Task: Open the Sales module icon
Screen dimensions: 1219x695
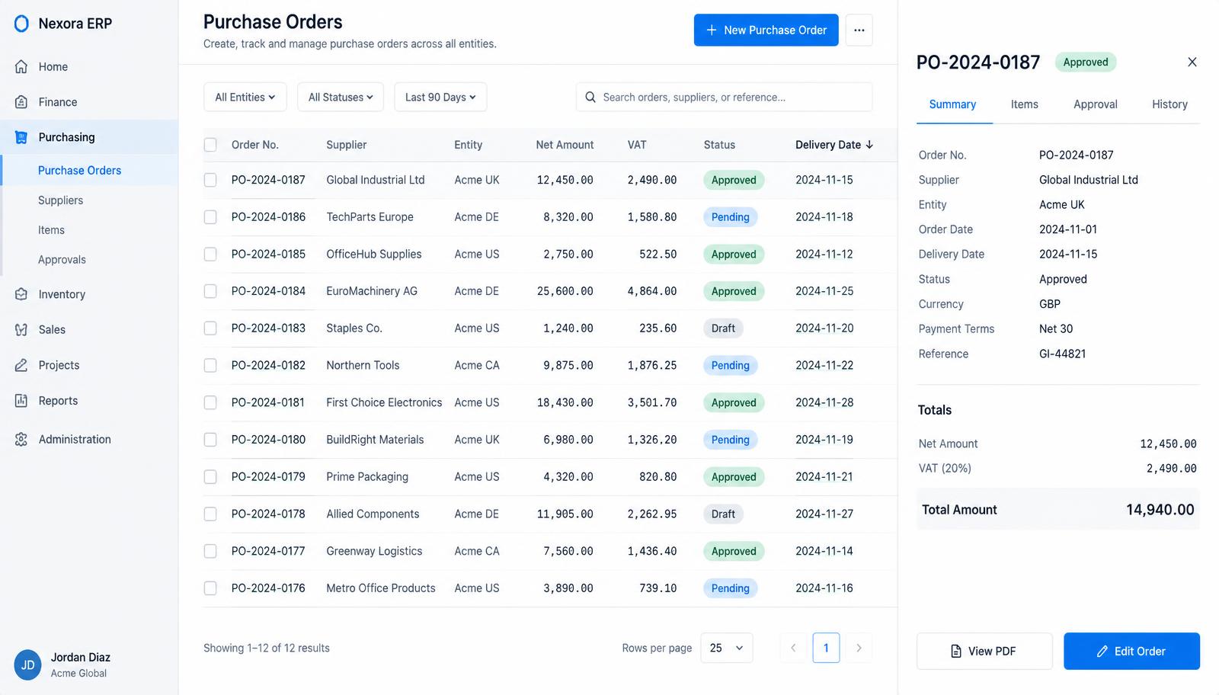Action: 21,330
